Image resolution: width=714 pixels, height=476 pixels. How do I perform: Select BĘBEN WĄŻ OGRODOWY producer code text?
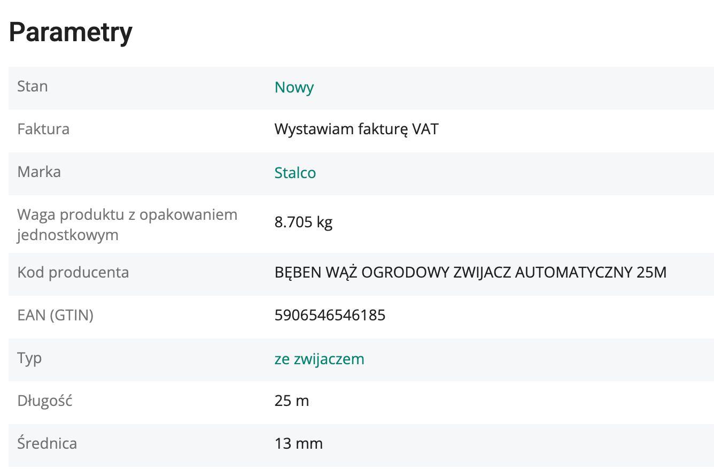point(470,273)
